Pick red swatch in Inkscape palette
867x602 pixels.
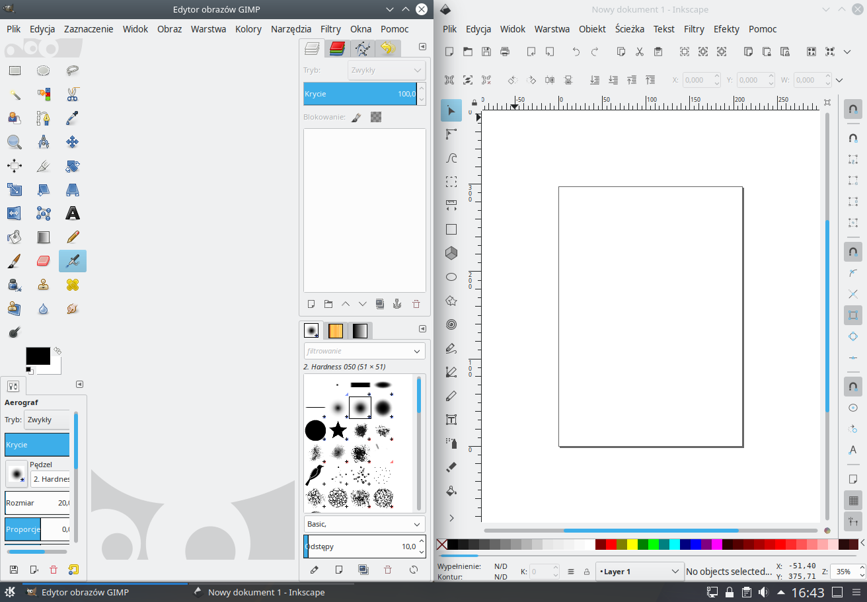pos(611,545)
